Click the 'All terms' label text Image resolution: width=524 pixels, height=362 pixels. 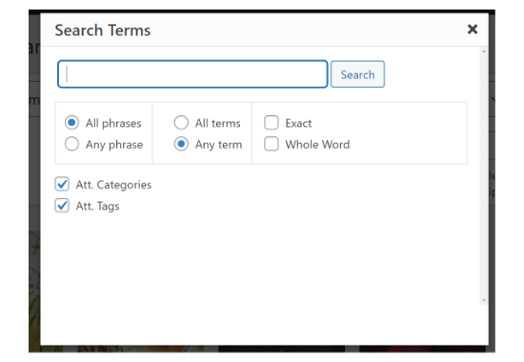218,123
